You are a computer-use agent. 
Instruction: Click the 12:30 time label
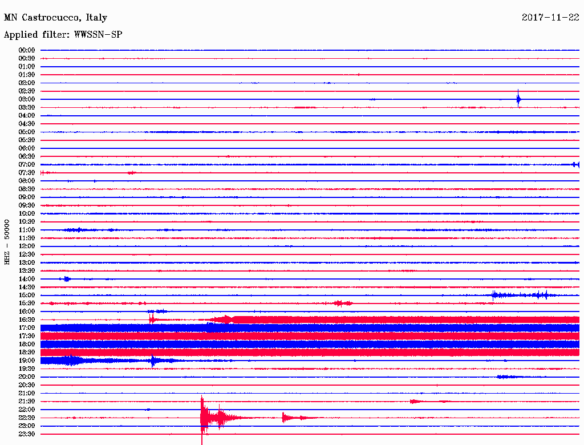(27, 254)
